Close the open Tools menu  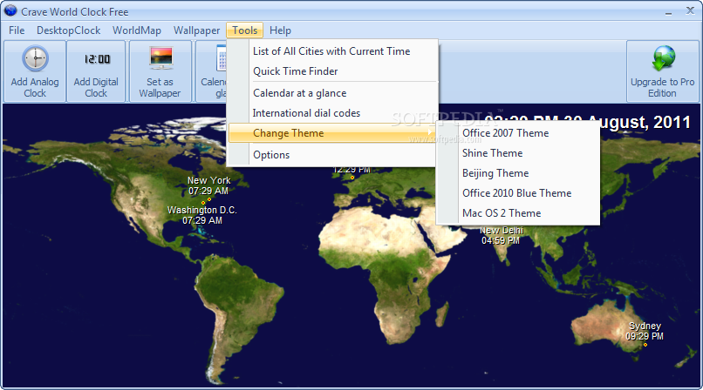click(245, 30)
